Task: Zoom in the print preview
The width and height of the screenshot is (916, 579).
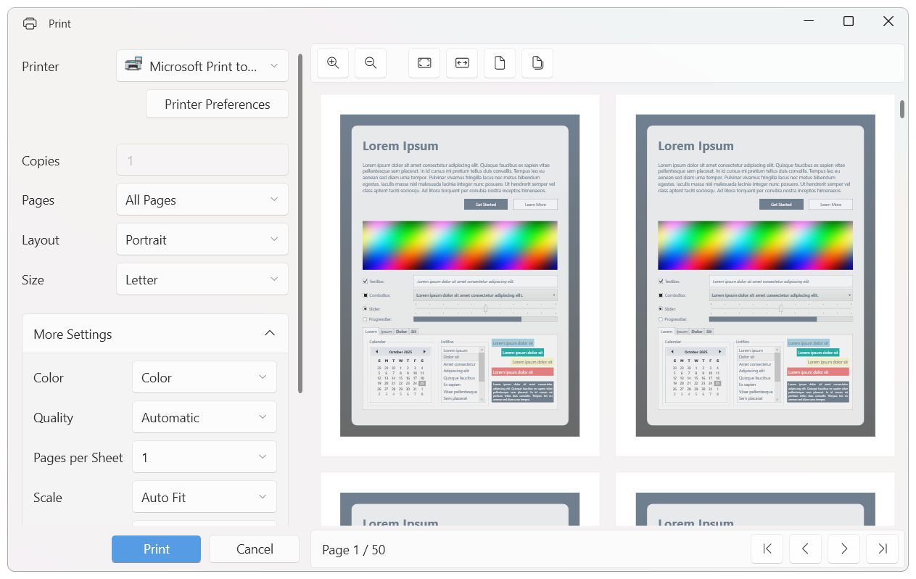Action: coord(333,63)
